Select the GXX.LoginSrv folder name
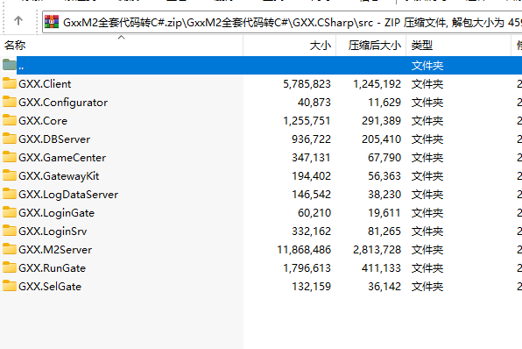This screenshot has width=522, height=349. pos(53,231)
